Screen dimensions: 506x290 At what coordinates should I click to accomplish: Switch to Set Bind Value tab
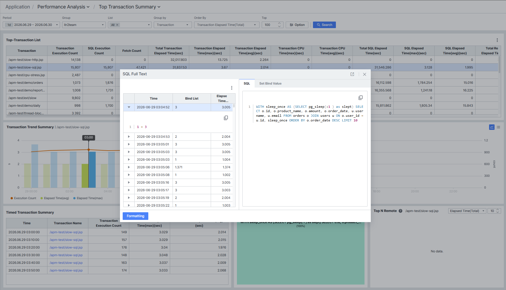(270, 83)
